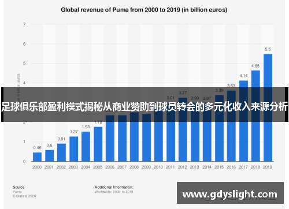Click the 2007 year label on the x-axis
This screenshot has width=289, height=209.
point(122,167)
